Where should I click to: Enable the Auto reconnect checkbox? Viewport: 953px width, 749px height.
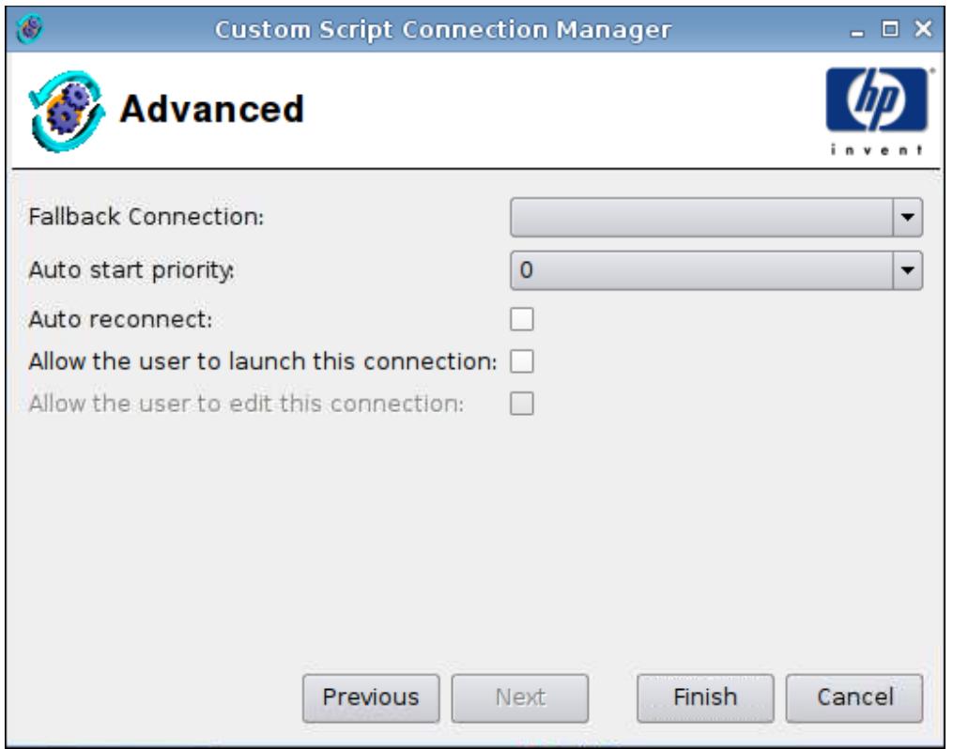[521, 319]
